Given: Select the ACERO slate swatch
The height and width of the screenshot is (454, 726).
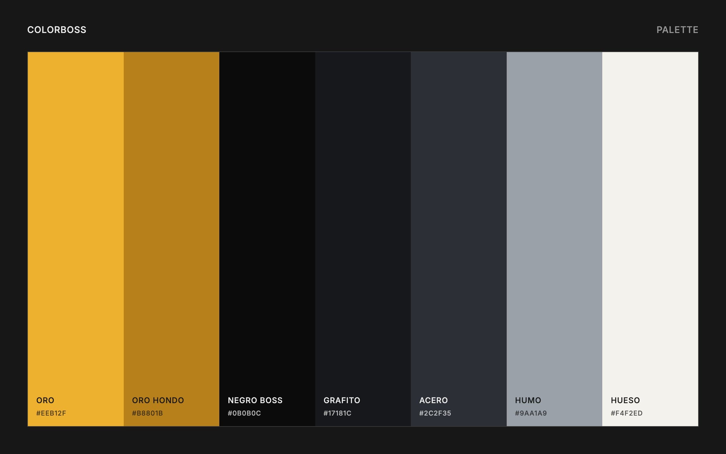Looking at the screenshot, I should point(459,239).
